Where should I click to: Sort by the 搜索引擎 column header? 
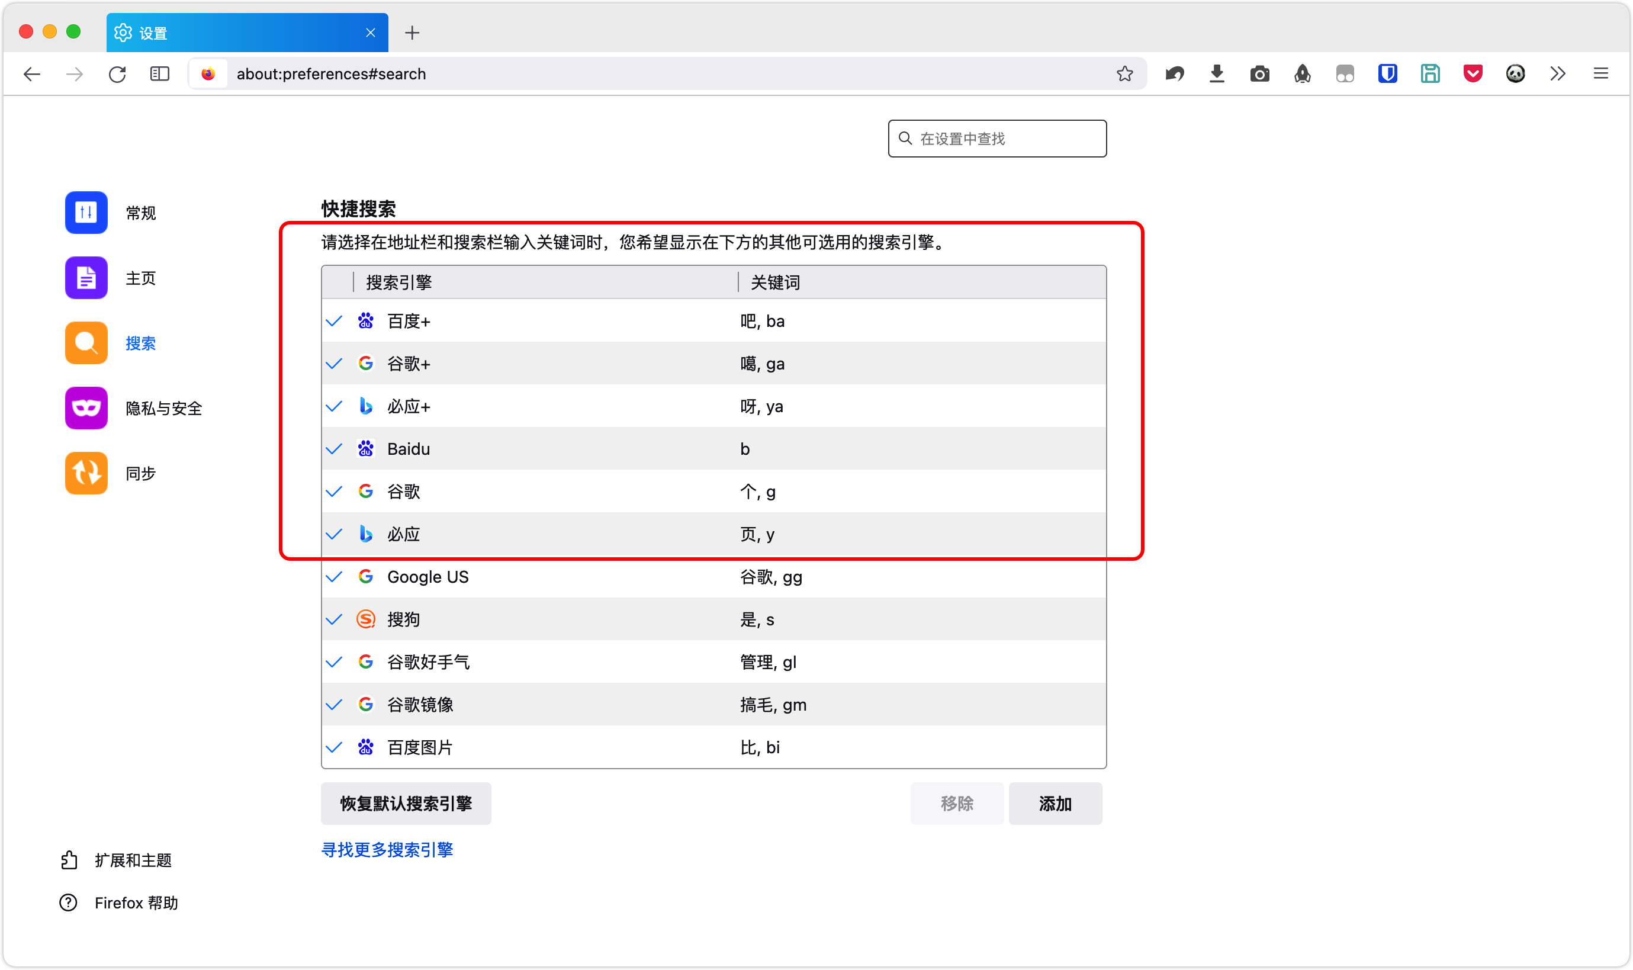pyautogui.click(x=398, y=282)
